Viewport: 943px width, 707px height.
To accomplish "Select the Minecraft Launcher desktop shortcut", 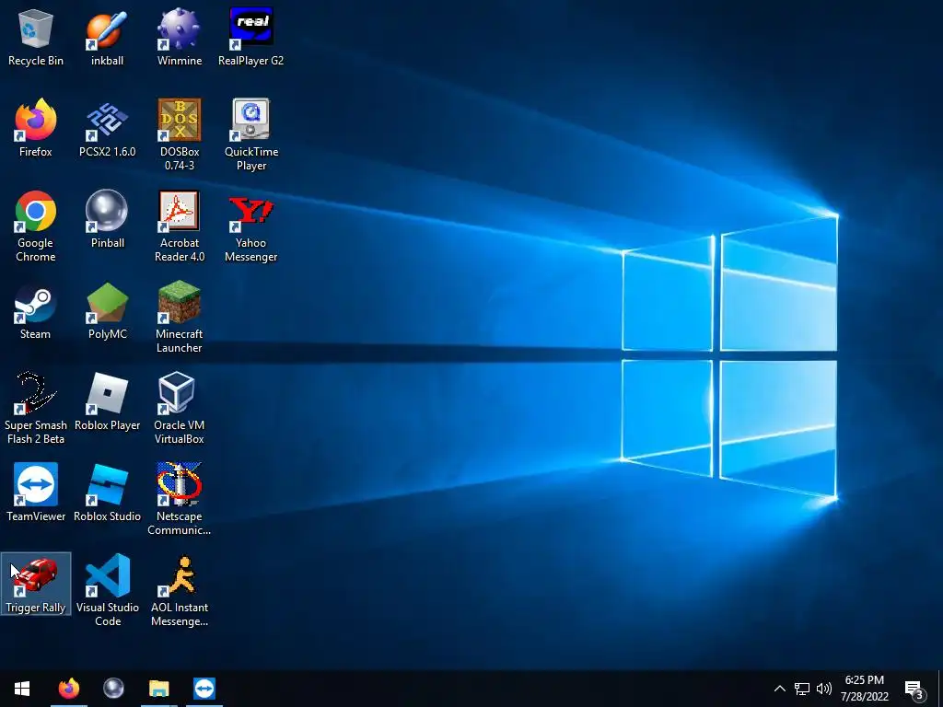I will pyautogui.click(x=180, y=318).
